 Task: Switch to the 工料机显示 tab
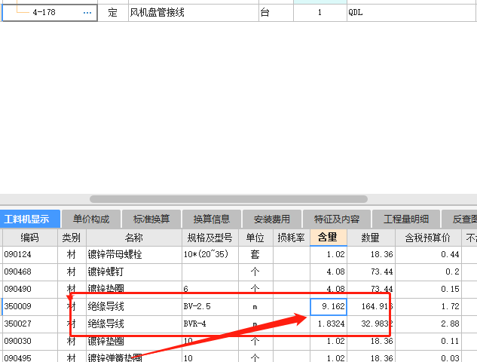coord(30,219)
